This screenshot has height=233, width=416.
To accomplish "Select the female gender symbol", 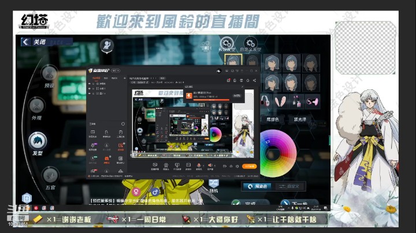I will point(136,191).
